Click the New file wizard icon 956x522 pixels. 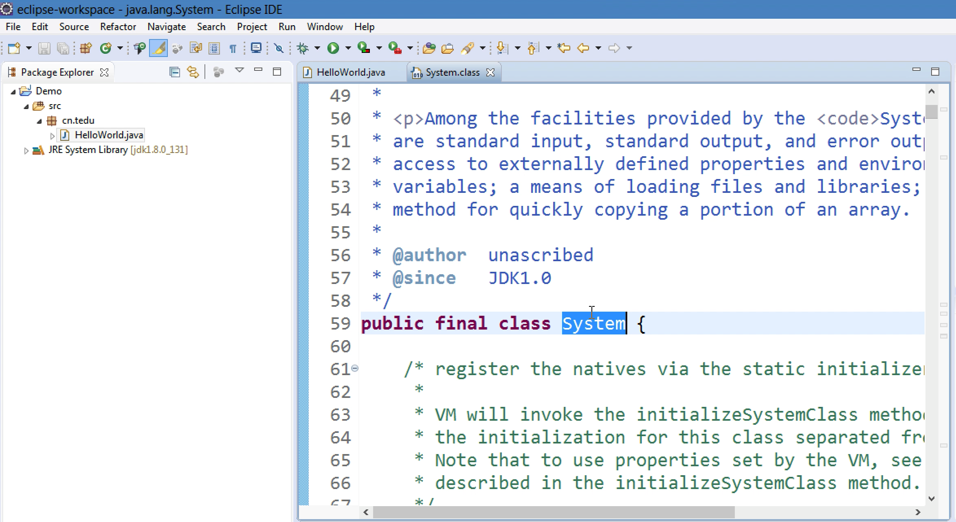click(14, 48)
